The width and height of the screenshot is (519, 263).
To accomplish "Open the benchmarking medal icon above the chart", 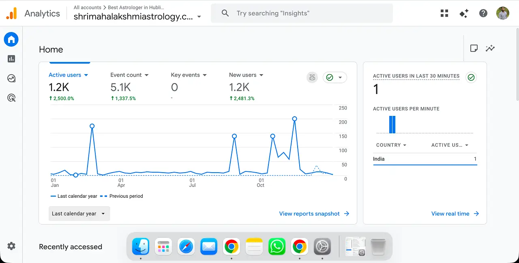I will click(x=312, y=77).
